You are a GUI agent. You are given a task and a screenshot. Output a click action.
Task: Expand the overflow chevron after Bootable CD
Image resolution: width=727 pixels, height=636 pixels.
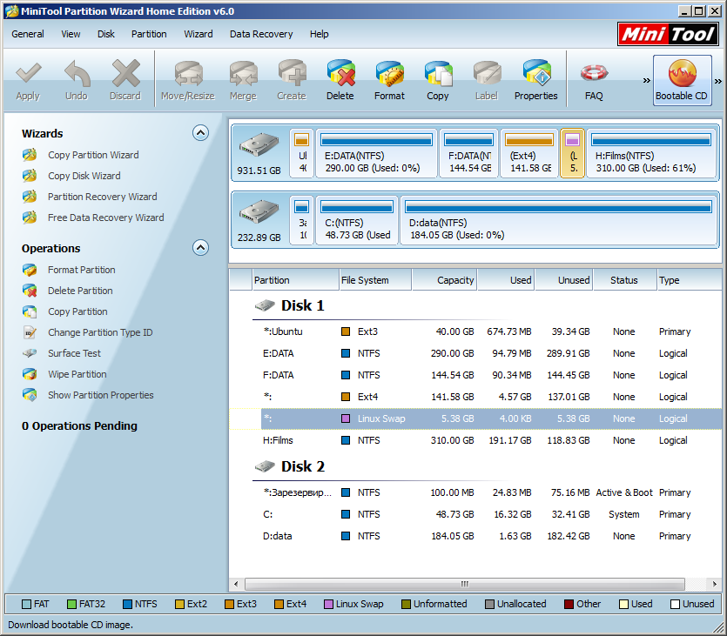717,81
